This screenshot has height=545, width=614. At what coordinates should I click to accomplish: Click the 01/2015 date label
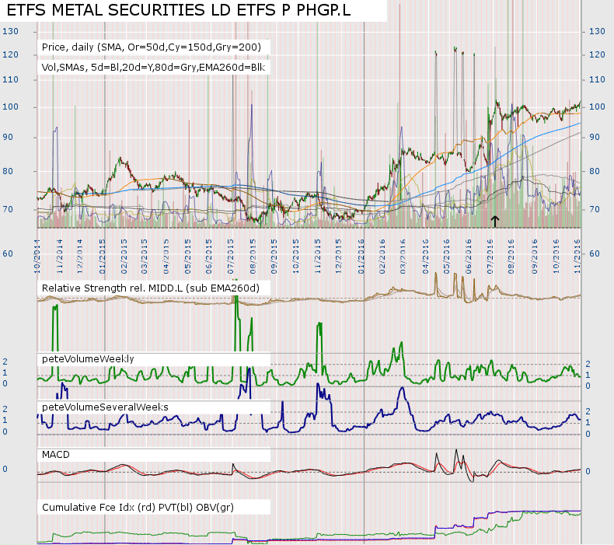coord(102,257)
